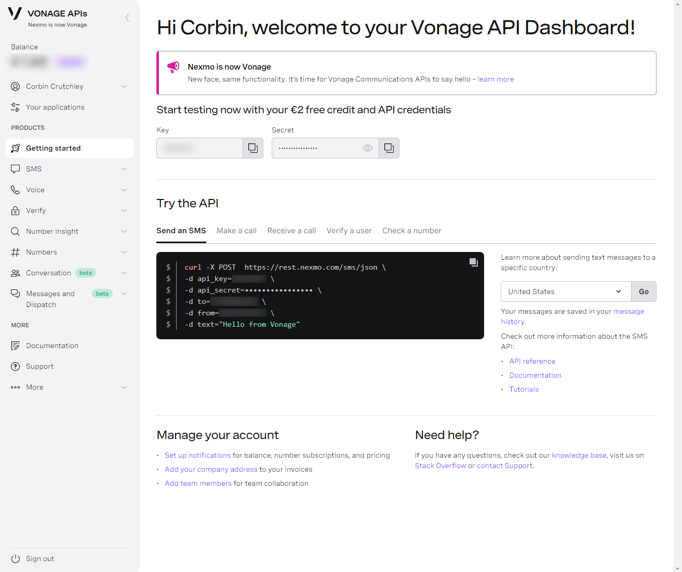Click the Go button

pyautogui.click(x=644, y=291)
